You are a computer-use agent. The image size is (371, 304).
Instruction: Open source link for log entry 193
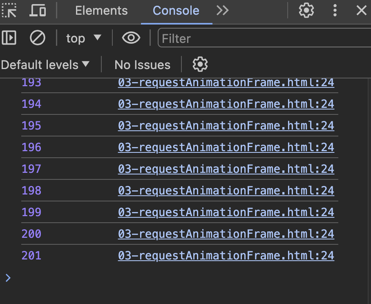tap(226, 83)
